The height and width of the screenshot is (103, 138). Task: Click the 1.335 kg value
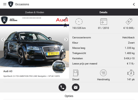pyautogui.click(x=130, y=48)
